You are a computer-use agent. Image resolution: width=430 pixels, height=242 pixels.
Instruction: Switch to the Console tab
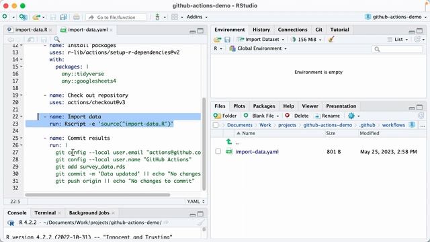tap(17, 212)
